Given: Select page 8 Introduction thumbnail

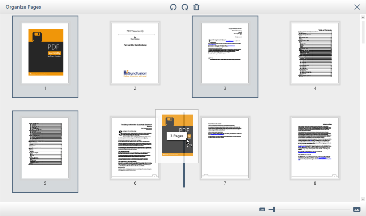Looking at the screenshot, I should coord(315,148).
